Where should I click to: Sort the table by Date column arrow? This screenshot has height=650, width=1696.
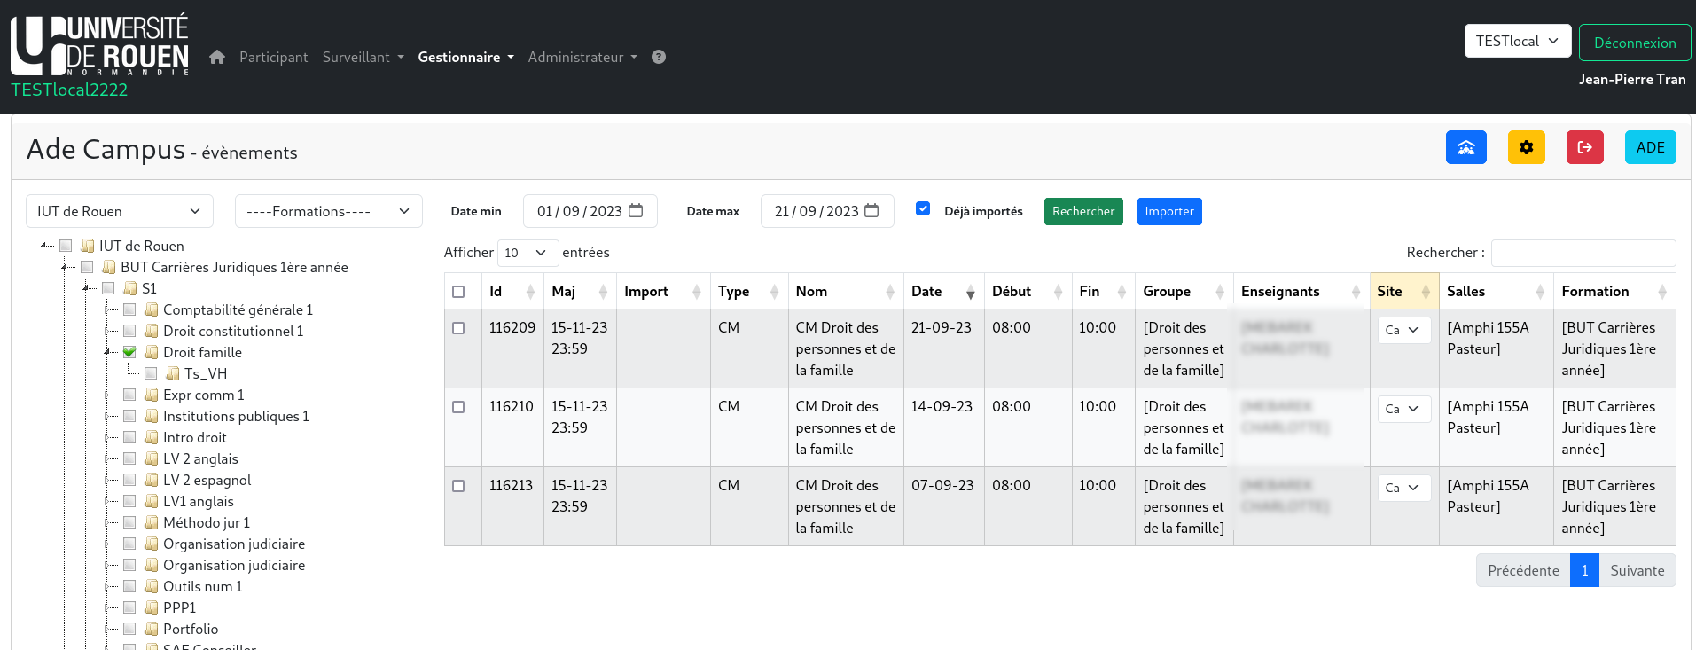(x=970, y=292)
